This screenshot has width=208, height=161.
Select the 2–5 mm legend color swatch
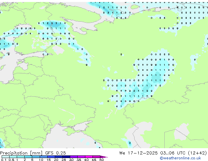pos(28,157)
